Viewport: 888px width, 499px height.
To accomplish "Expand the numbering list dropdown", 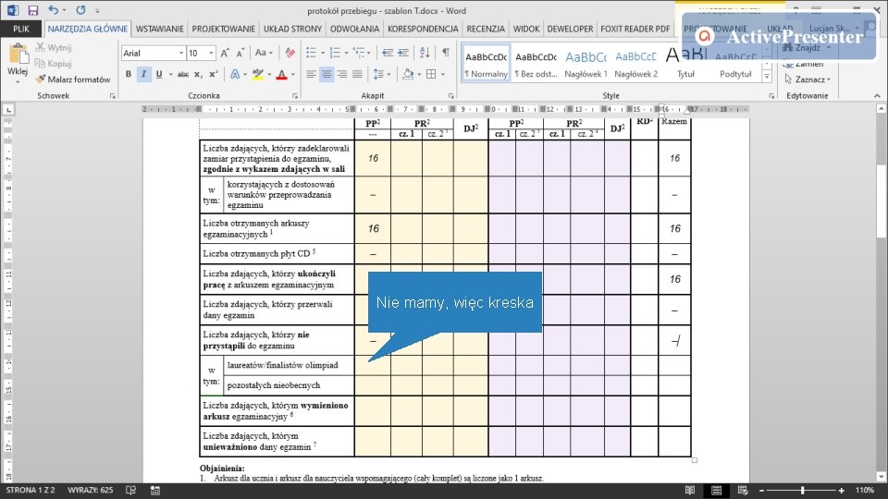I will 347,54.
